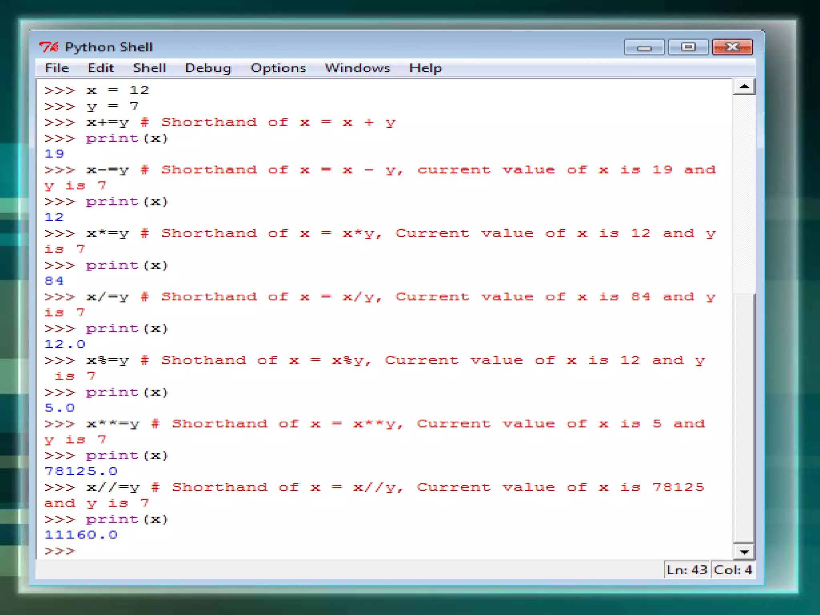Click the scroll down arrow button
Screen dimensions: 820x615
pyautogui.click(x=744, y=552)
